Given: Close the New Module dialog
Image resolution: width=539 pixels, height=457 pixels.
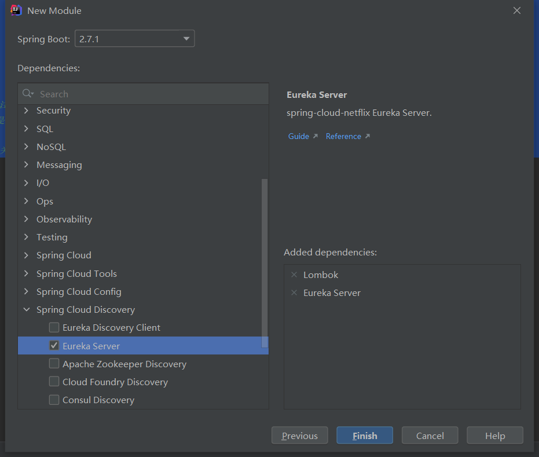Looking at the screenshot, I should 517,10.
